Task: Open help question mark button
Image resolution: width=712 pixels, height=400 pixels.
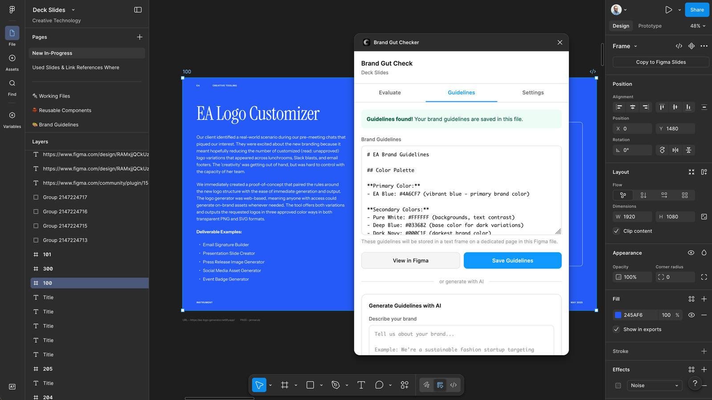Action: tap(695, 383)
